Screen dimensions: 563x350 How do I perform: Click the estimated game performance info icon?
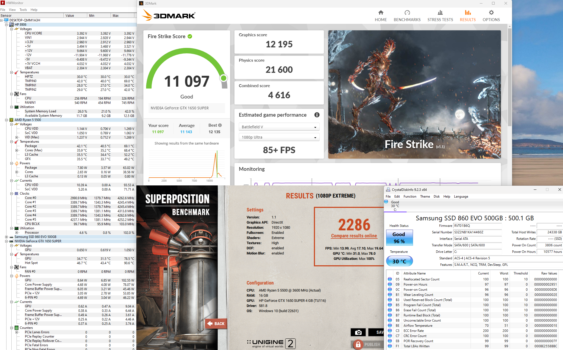coord(317,115)
